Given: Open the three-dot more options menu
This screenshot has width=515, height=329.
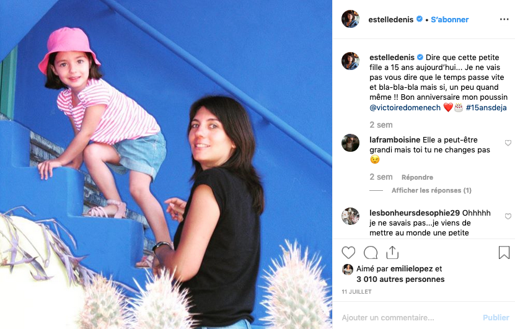Looking at the screenshot, I should coord(504,19).
